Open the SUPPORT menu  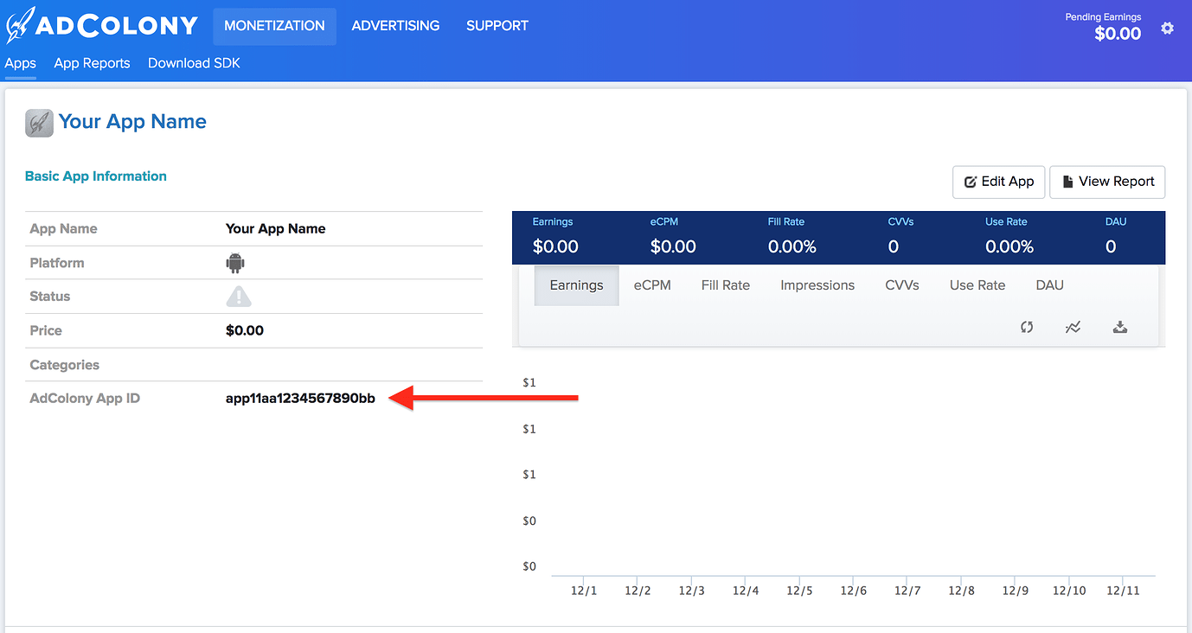497,26
